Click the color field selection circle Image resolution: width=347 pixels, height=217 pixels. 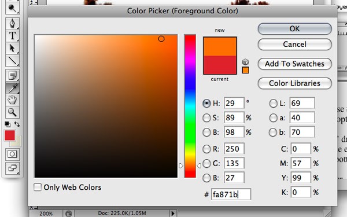pos(161,39)
